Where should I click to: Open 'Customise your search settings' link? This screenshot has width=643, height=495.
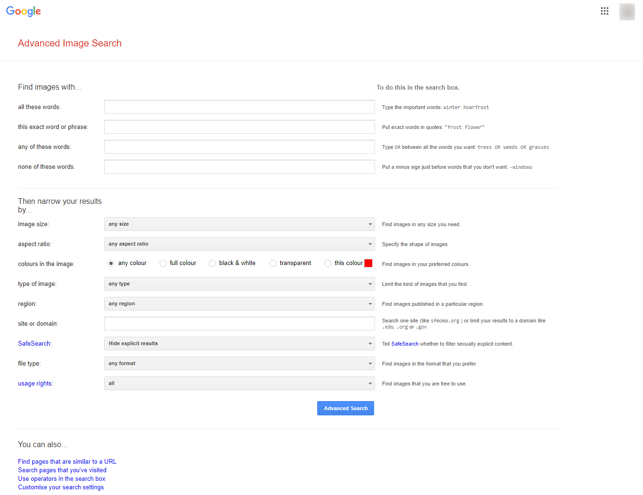tap(61, 487)
